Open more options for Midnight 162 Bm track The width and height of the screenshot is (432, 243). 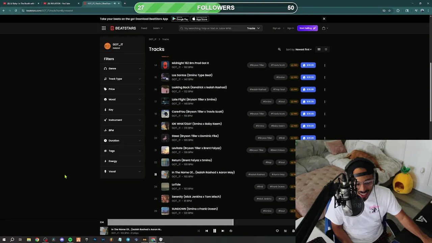(325, 65)
